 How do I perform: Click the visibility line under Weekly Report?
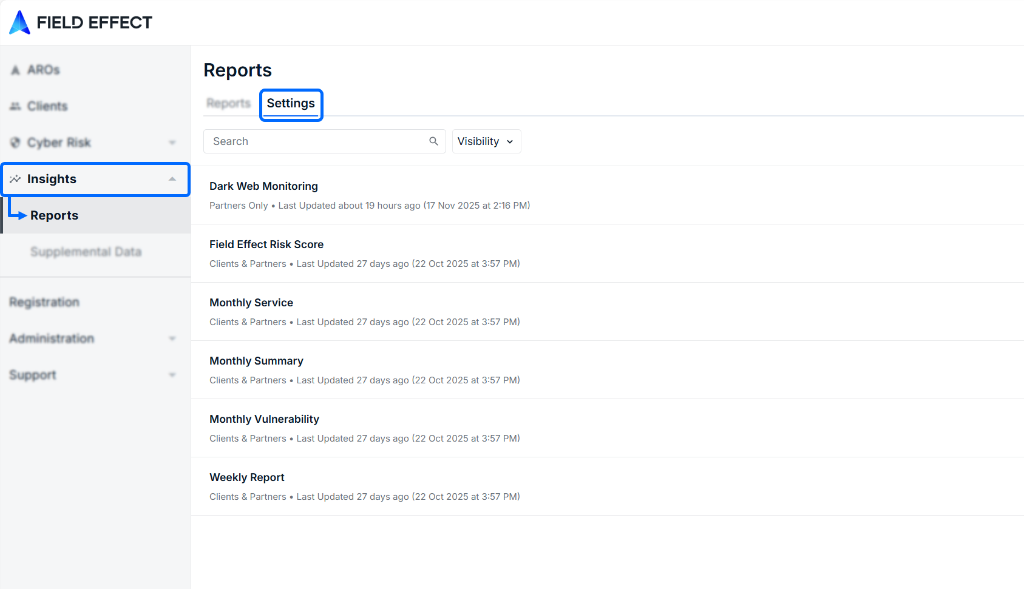pos(365,497)
